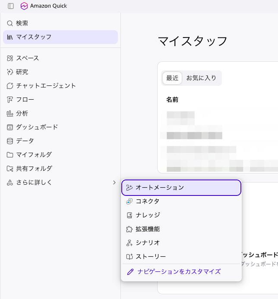The image size is (278, 299).
Task: Click the 分析 bar chart icon
Action: 10,113
